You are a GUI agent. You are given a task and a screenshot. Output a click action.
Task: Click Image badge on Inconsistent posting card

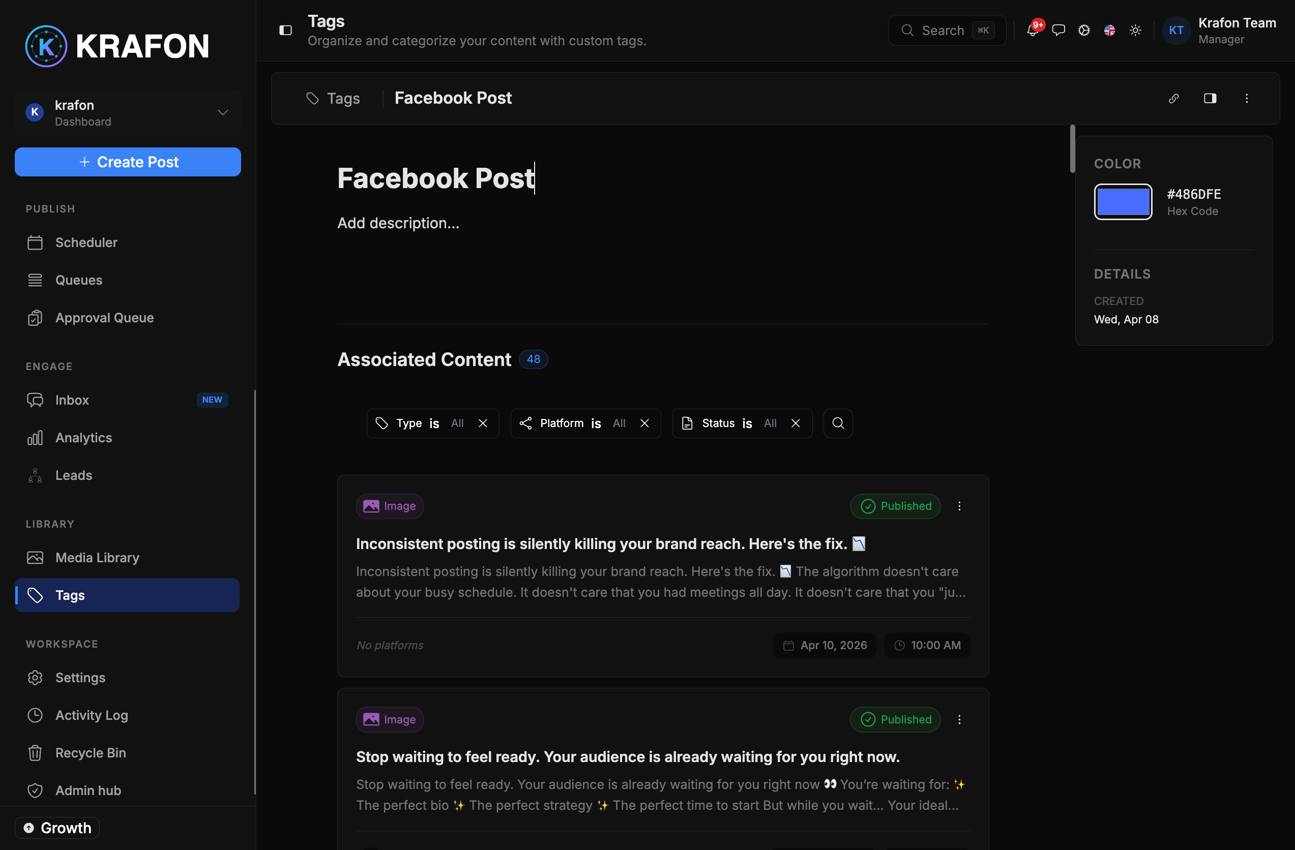point(390,506)
